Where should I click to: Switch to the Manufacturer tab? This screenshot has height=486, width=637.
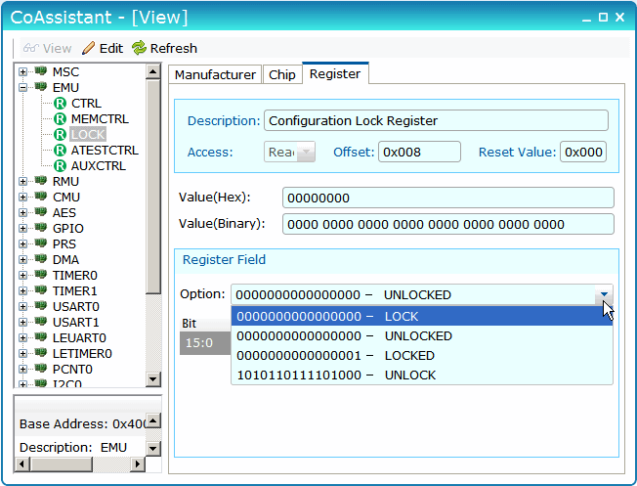[x=215, y=75]
